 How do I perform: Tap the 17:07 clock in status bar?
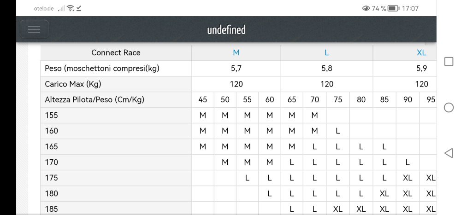coord(410,8)
